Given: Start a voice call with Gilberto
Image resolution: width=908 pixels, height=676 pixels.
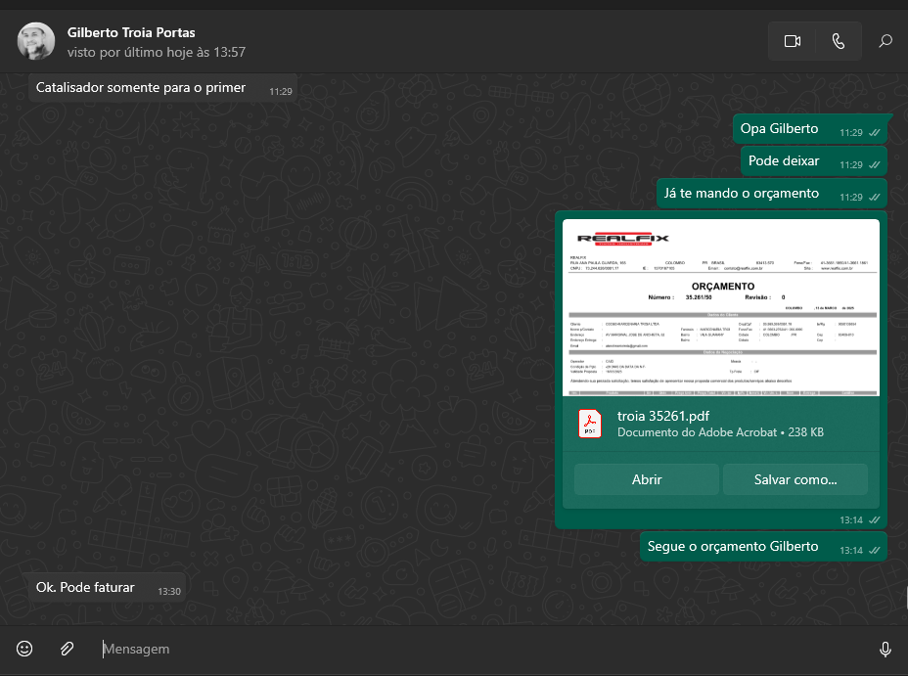Looking at the screenshot, I should (x=838, y=41).
